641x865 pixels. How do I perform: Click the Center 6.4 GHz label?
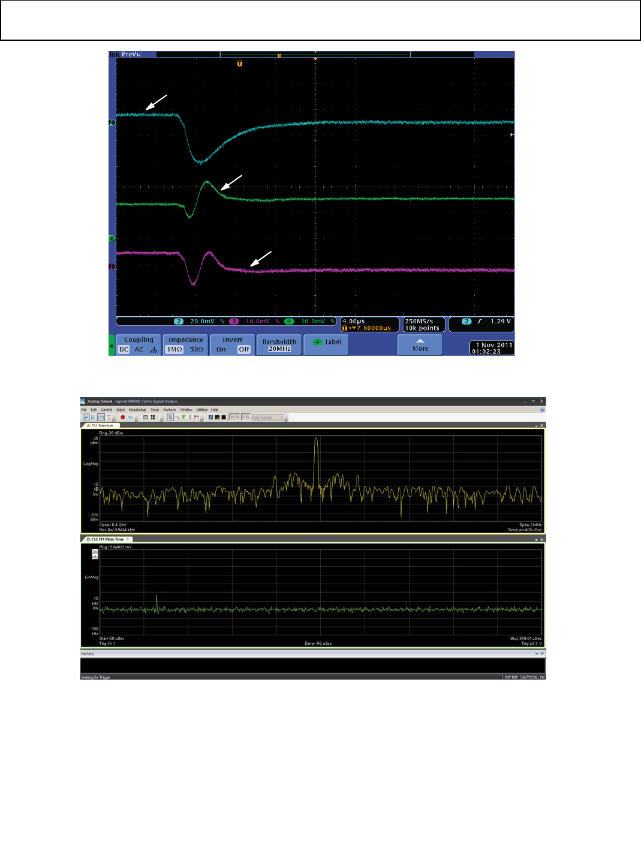pos(113,525)
